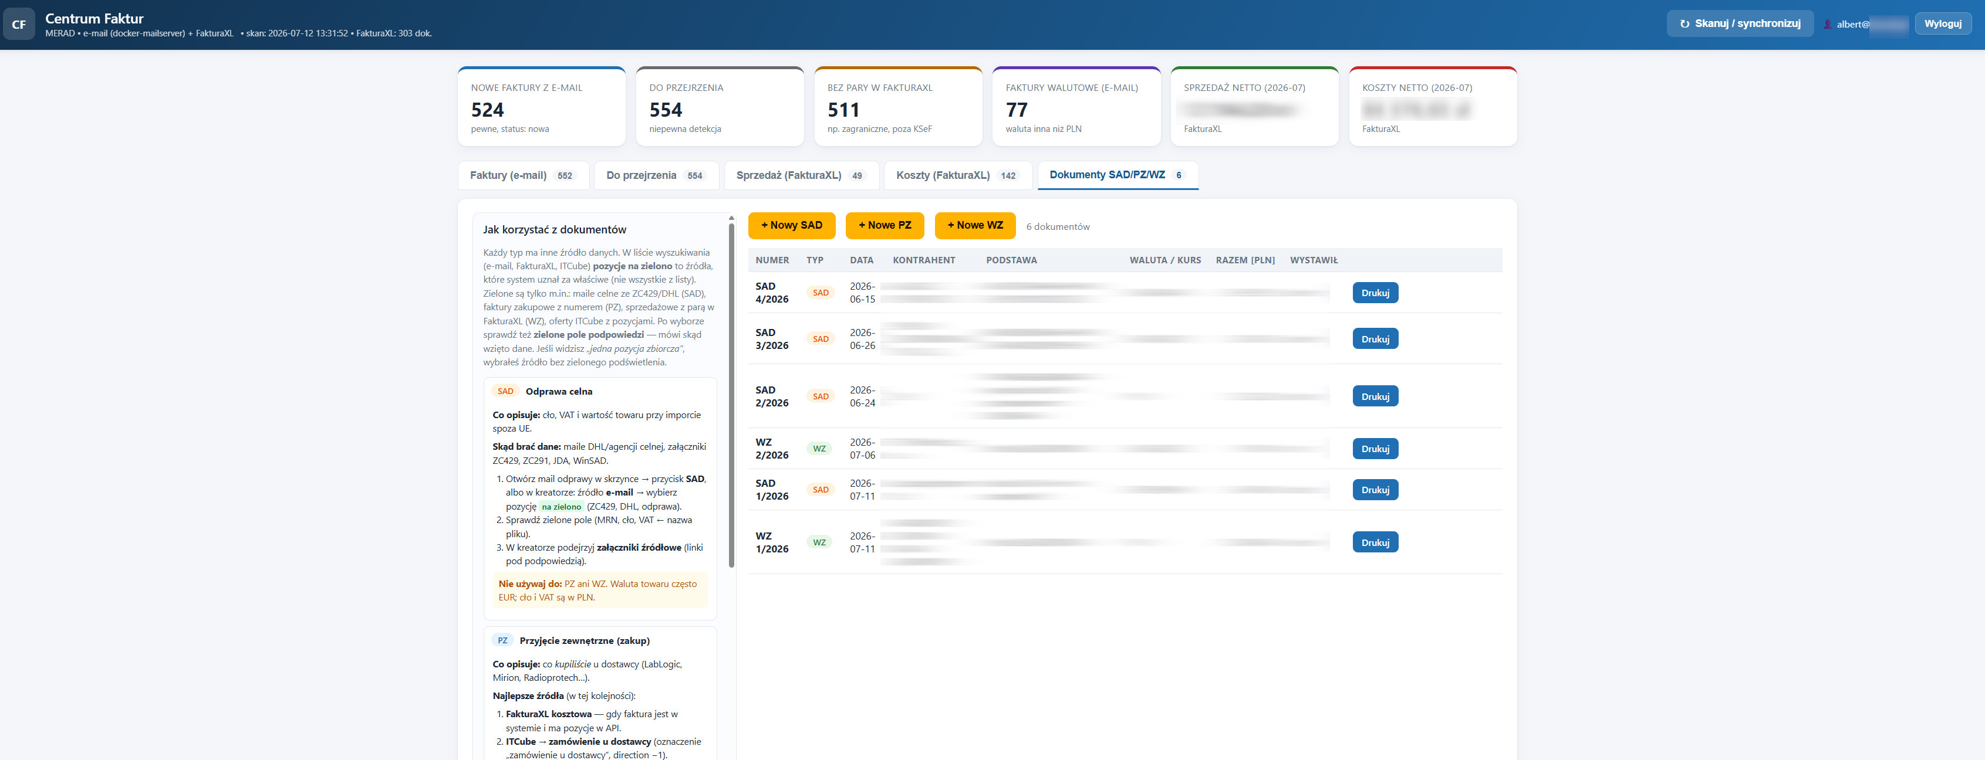Click the date 2026-07-06

tap(862, 449)
